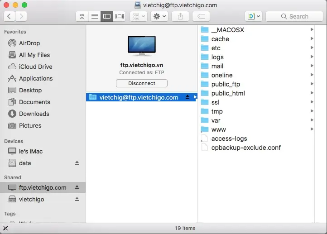This screenshot has height=234, width=327.
Task: Select the cpbackup-exclude.conf file
Action: point(256,148)
